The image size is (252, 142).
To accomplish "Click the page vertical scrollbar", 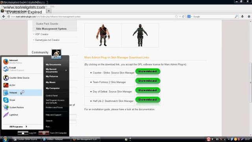I will tap(250, 82).
